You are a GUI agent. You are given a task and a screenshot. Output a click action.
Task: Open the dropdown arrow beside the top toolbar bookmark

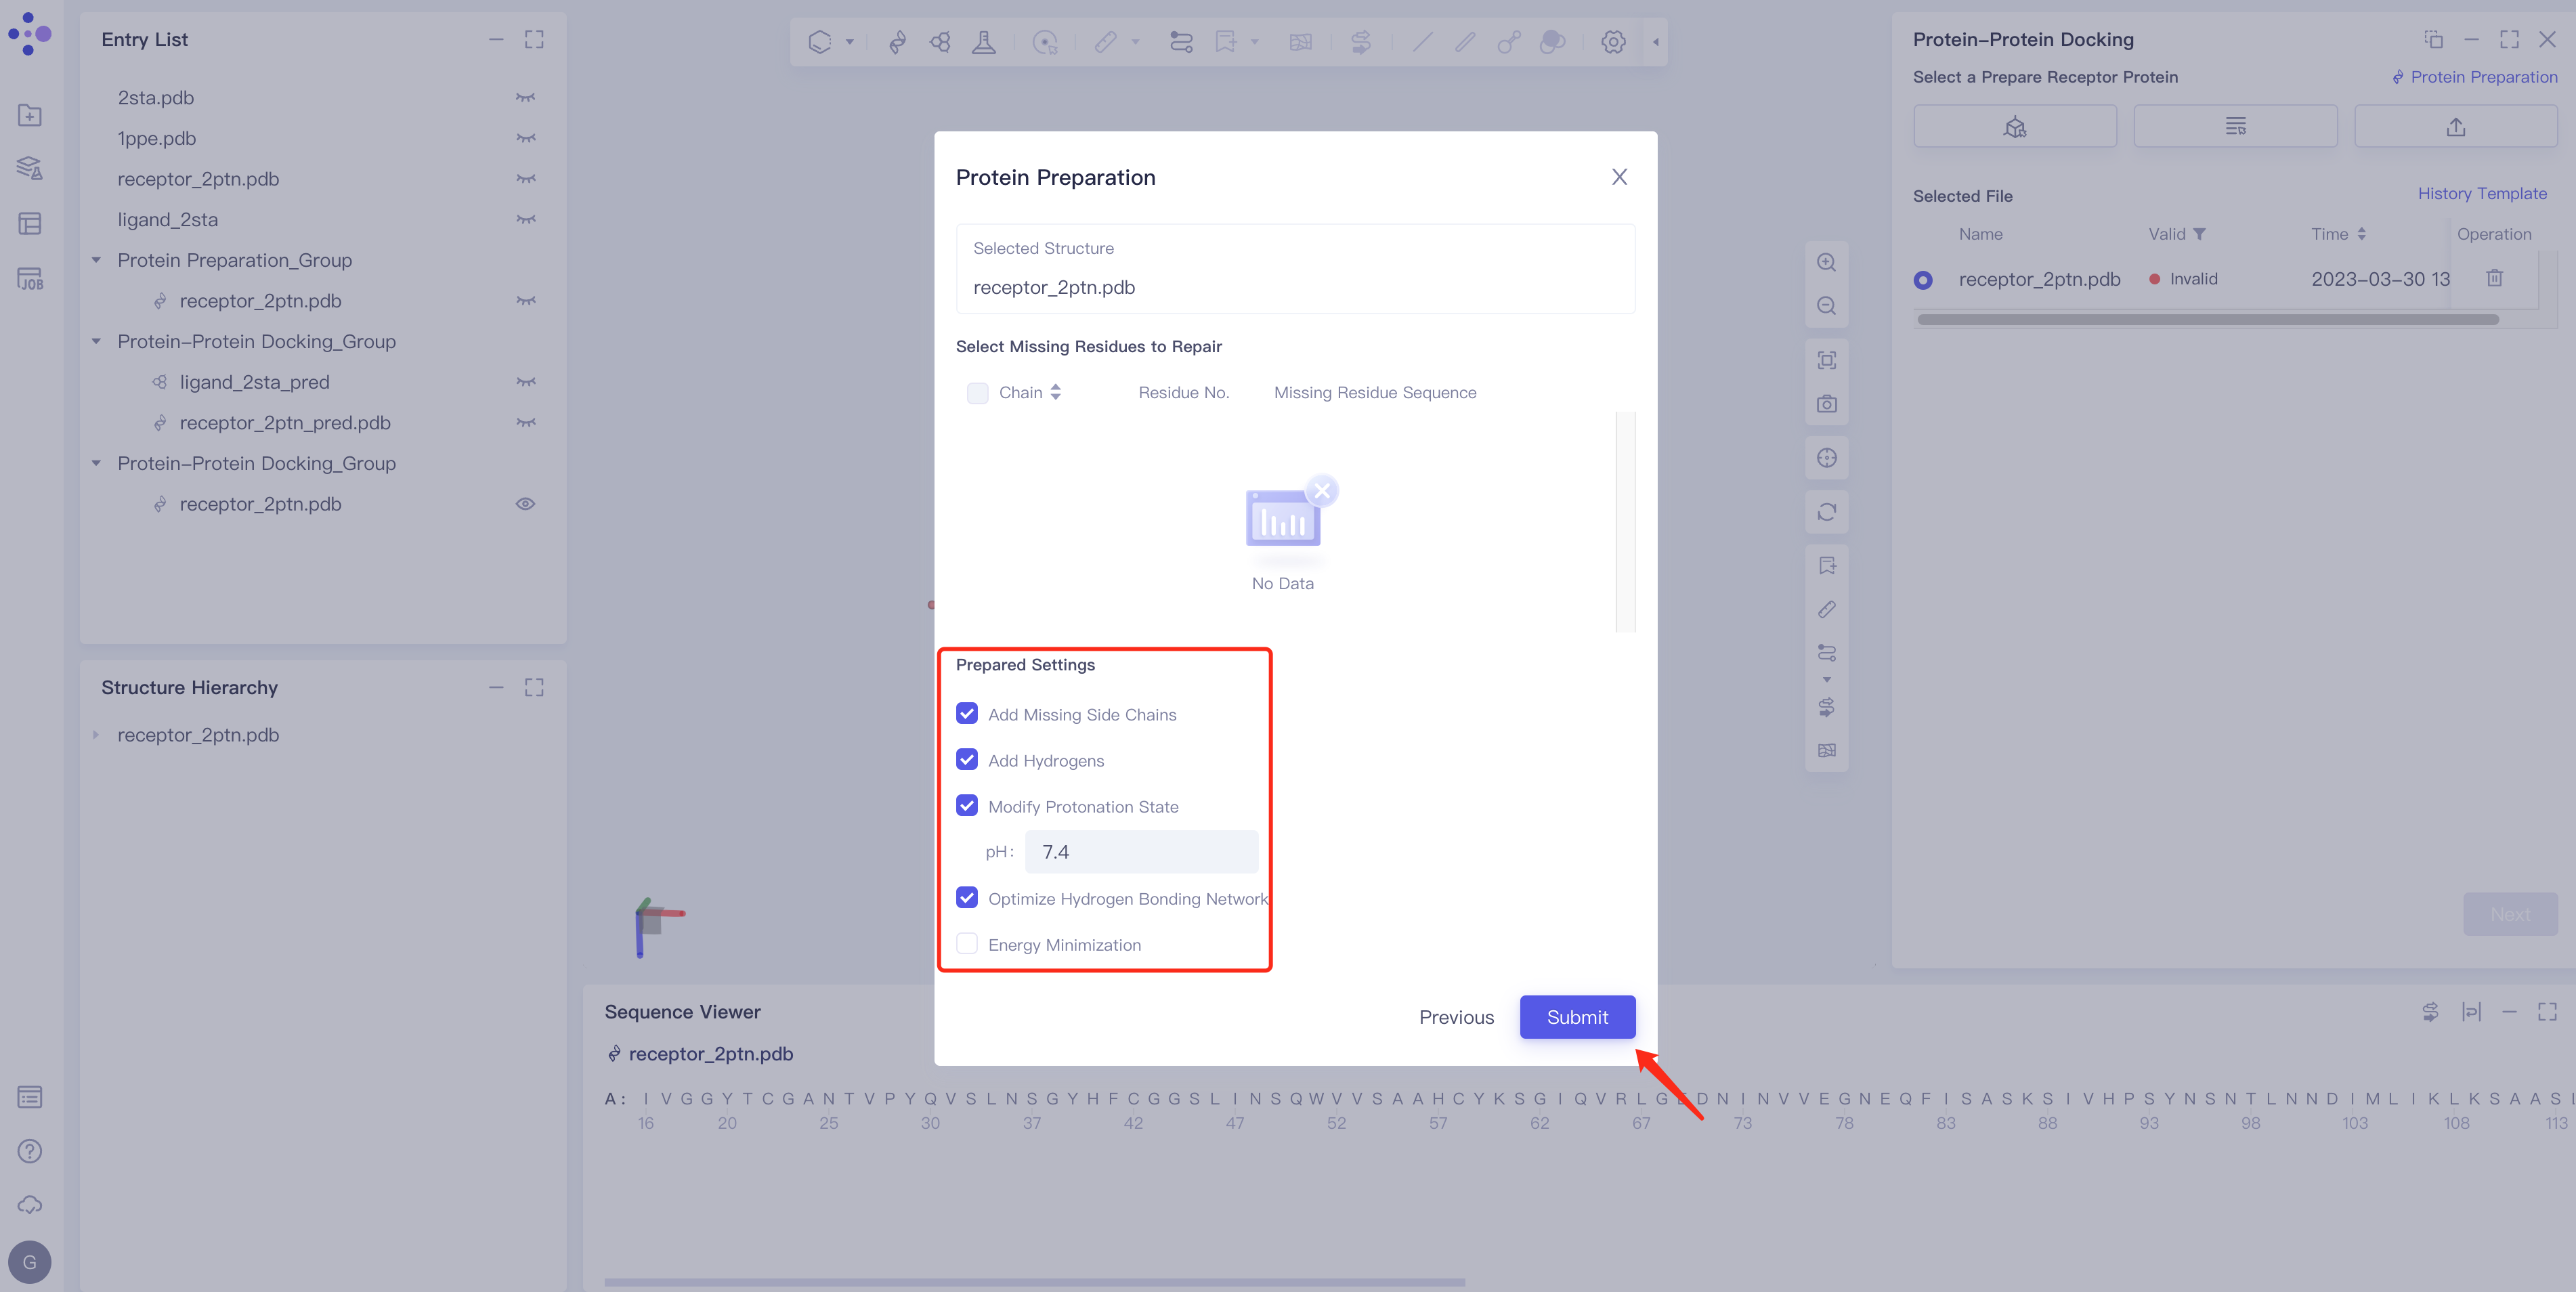[x=1254, y=42]
